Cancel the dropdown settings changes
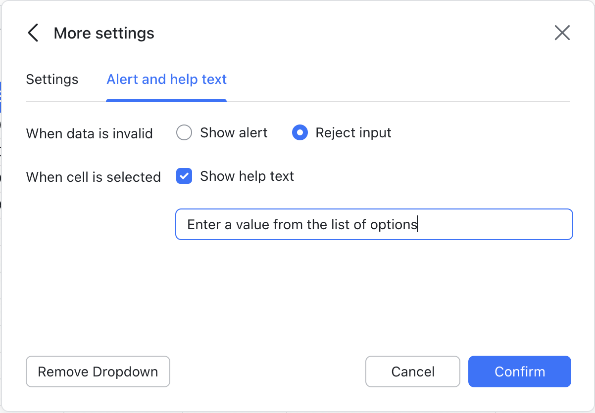The width and height of the screenshot is (595, 413). point(412,372)
